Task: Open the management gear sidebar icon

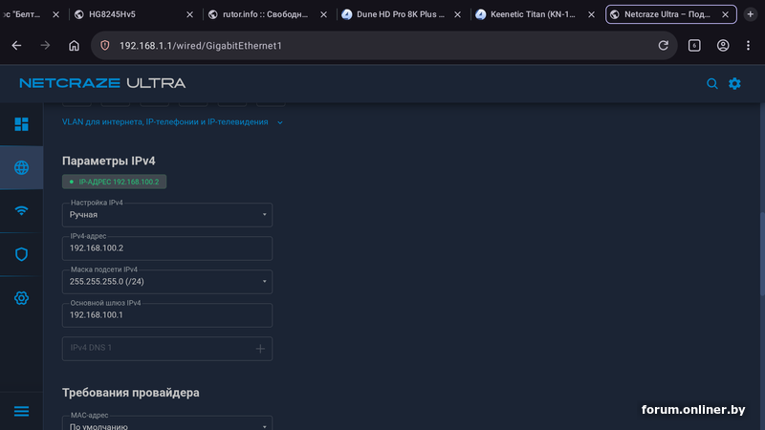Action: click(x=21, y=298)
